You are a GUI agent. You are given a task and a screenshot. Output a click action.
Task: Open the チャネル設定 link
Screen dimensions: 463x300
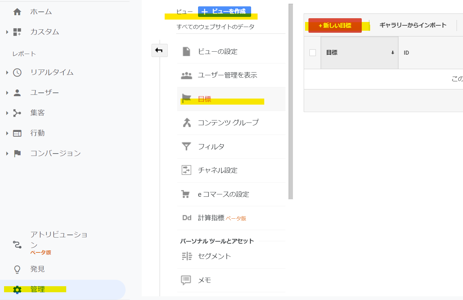coord(218,170)
